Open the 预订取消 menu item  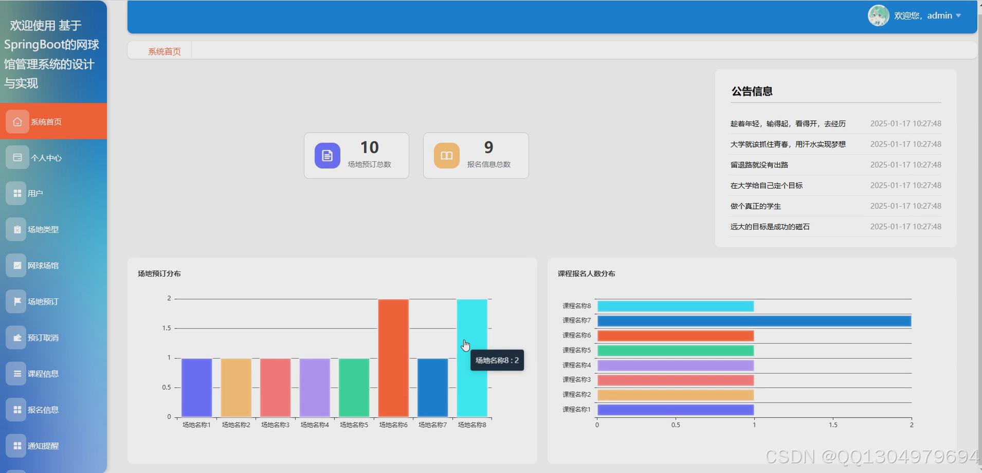click(x=53, y=337)
